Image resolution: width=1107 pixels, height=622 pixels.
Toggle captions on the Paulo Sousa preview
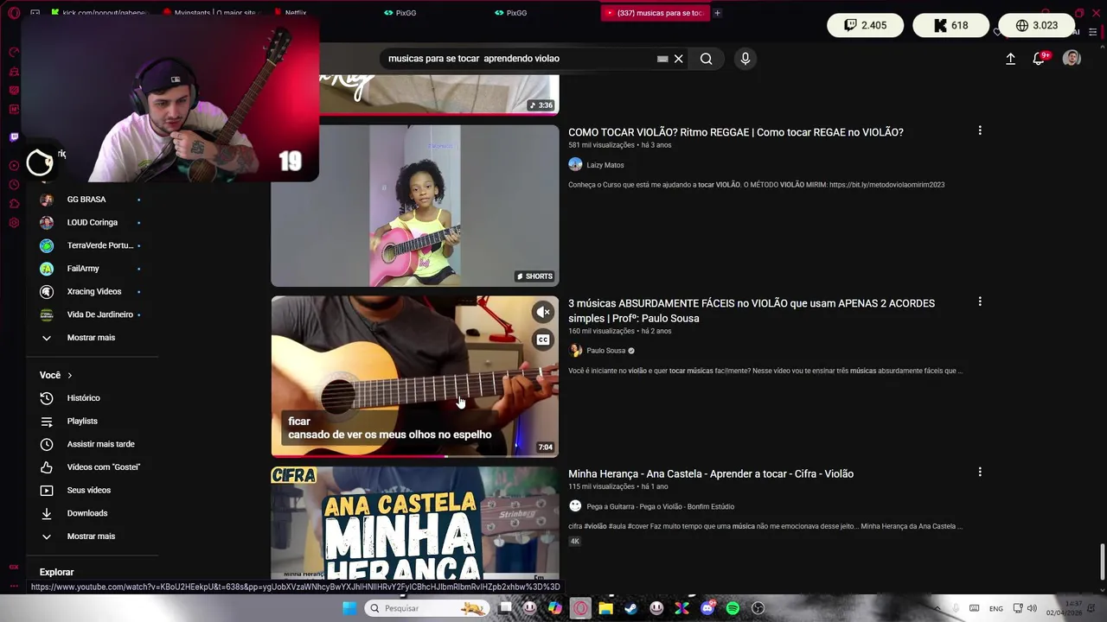(x=543, y=340)
